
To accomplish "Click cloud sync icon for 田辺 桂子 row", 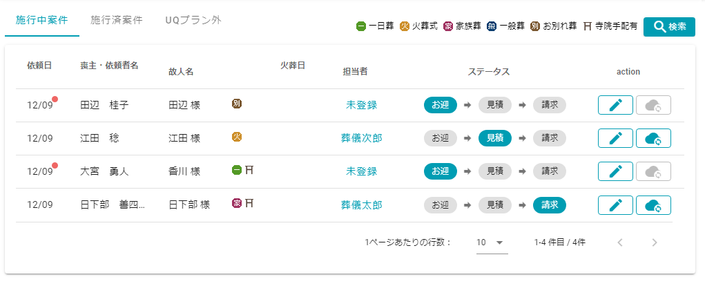I will click(x=653, y=105).
